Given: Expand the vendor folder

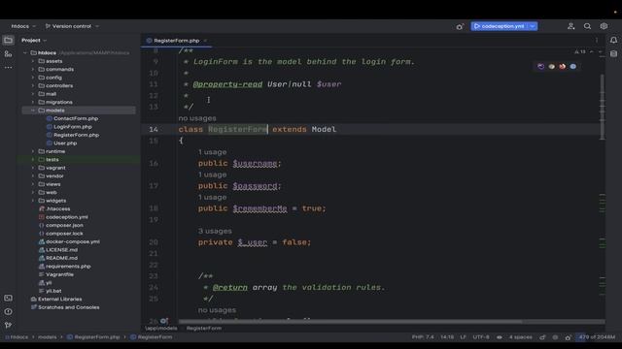Looking at the screenshot, I should [x=33, y=175].
